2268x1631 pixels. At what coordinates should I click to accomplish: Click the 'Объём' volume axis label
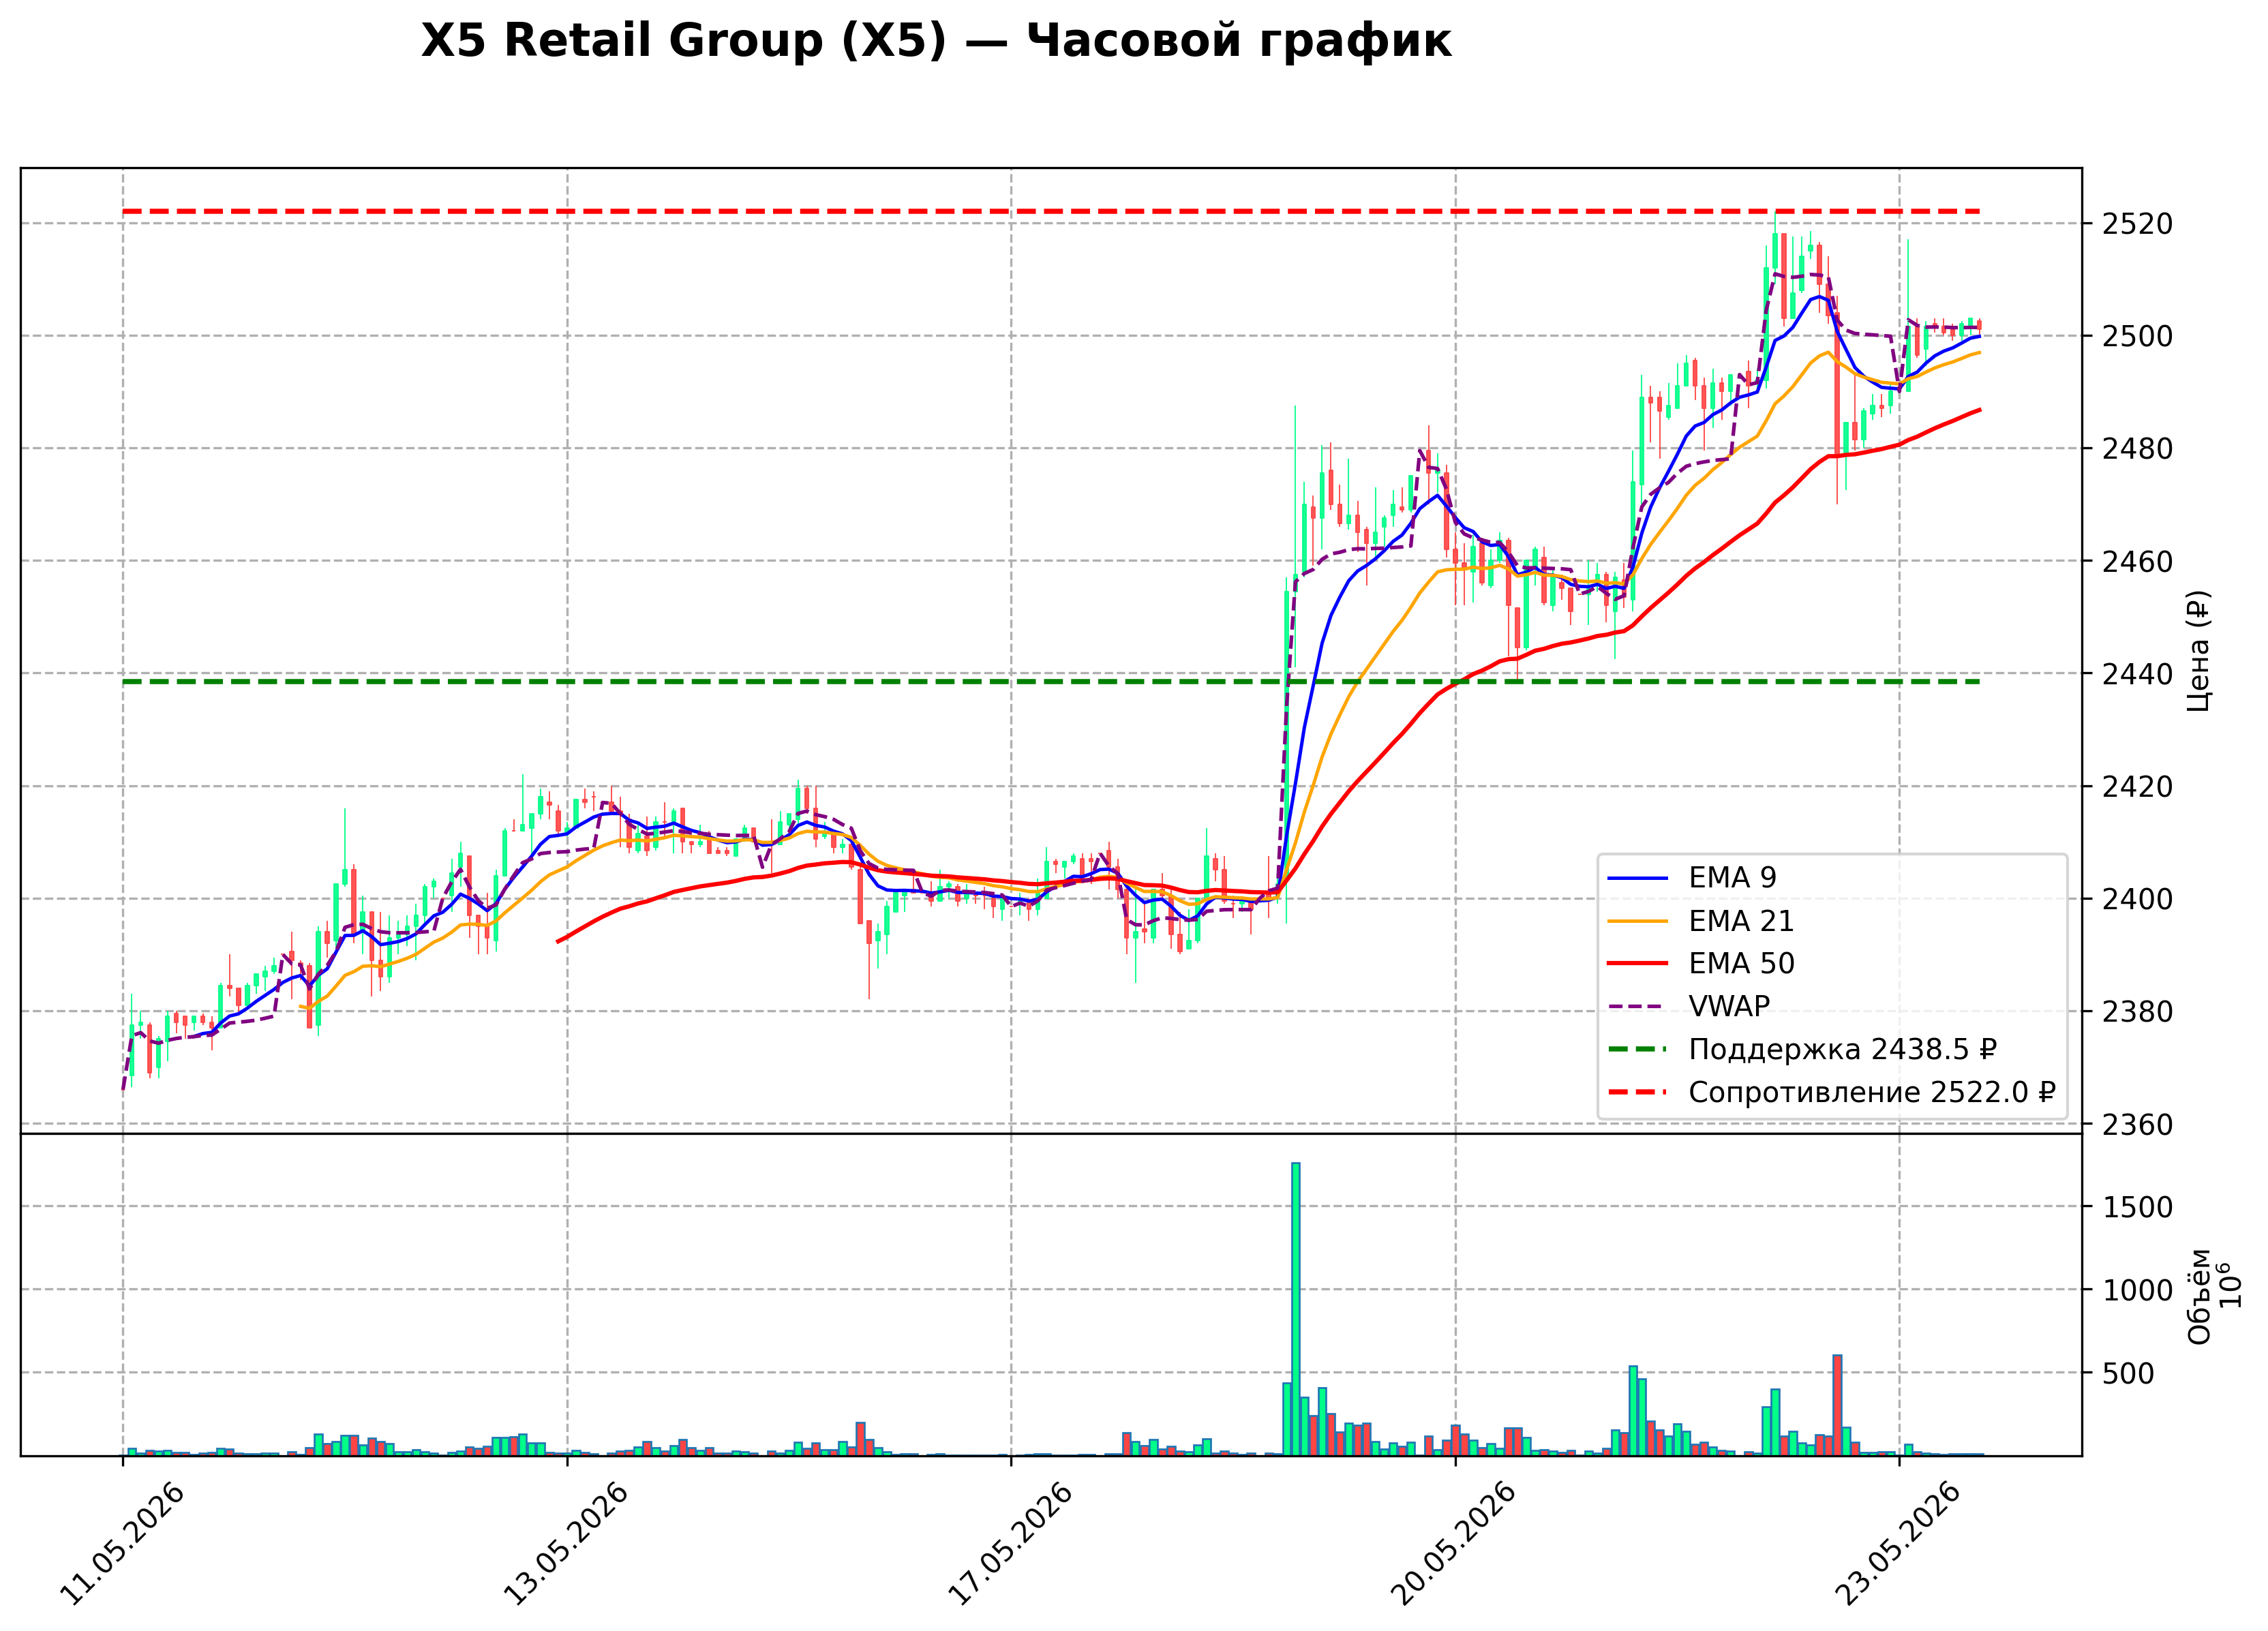pyautogui.click(x=2199, y=1296)
